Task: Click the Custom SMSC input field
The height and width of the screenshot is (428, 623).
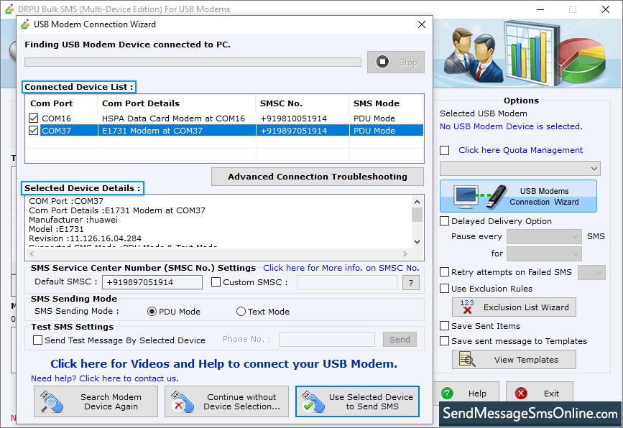Action: [x=347, y=282]
